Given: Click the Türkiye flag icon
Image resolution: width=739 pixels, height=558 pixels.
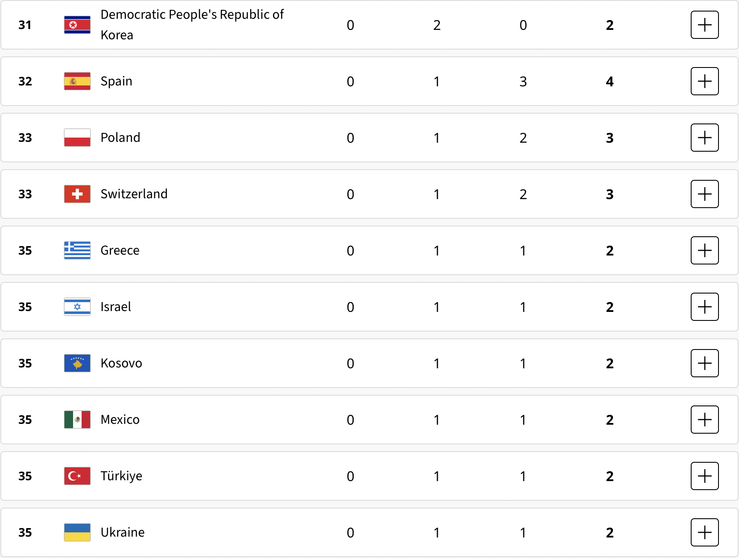Looking at the screenshot, I should coord(77,476).
